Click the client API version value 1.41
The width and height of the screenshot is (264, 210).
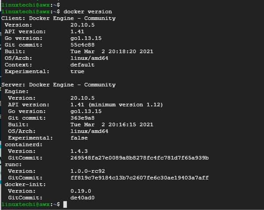coord(77,31)
